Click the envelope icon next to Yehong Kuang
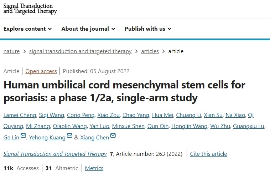 point(69,137)
